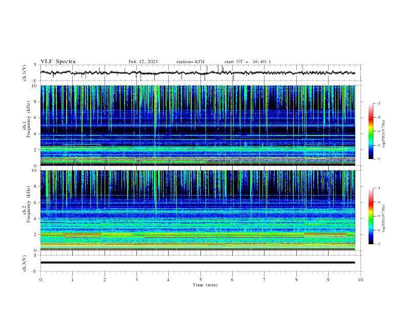Click the "7" tick on the time axis

[x=265, y=280]
